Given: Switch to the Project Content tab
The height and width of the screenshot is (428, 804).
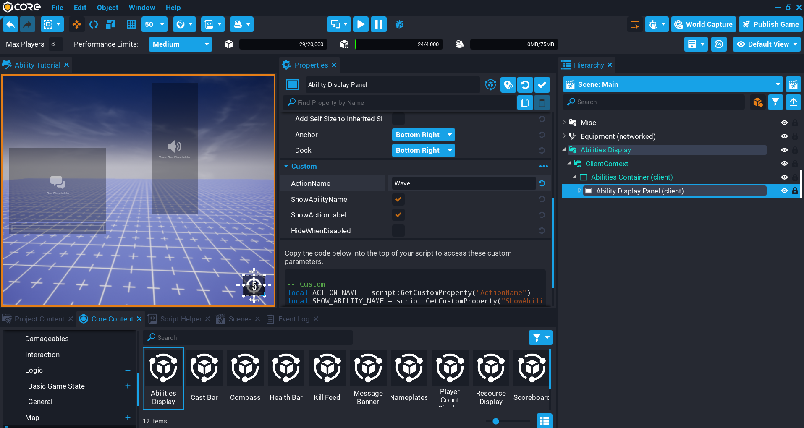Looking at the screenshot, I should (x=39, y=319).
